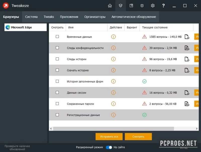The width and height of the screenshot is (201, 152).
Task: Click info icon for Следы конфиденциальности
Action: point(113,48)
